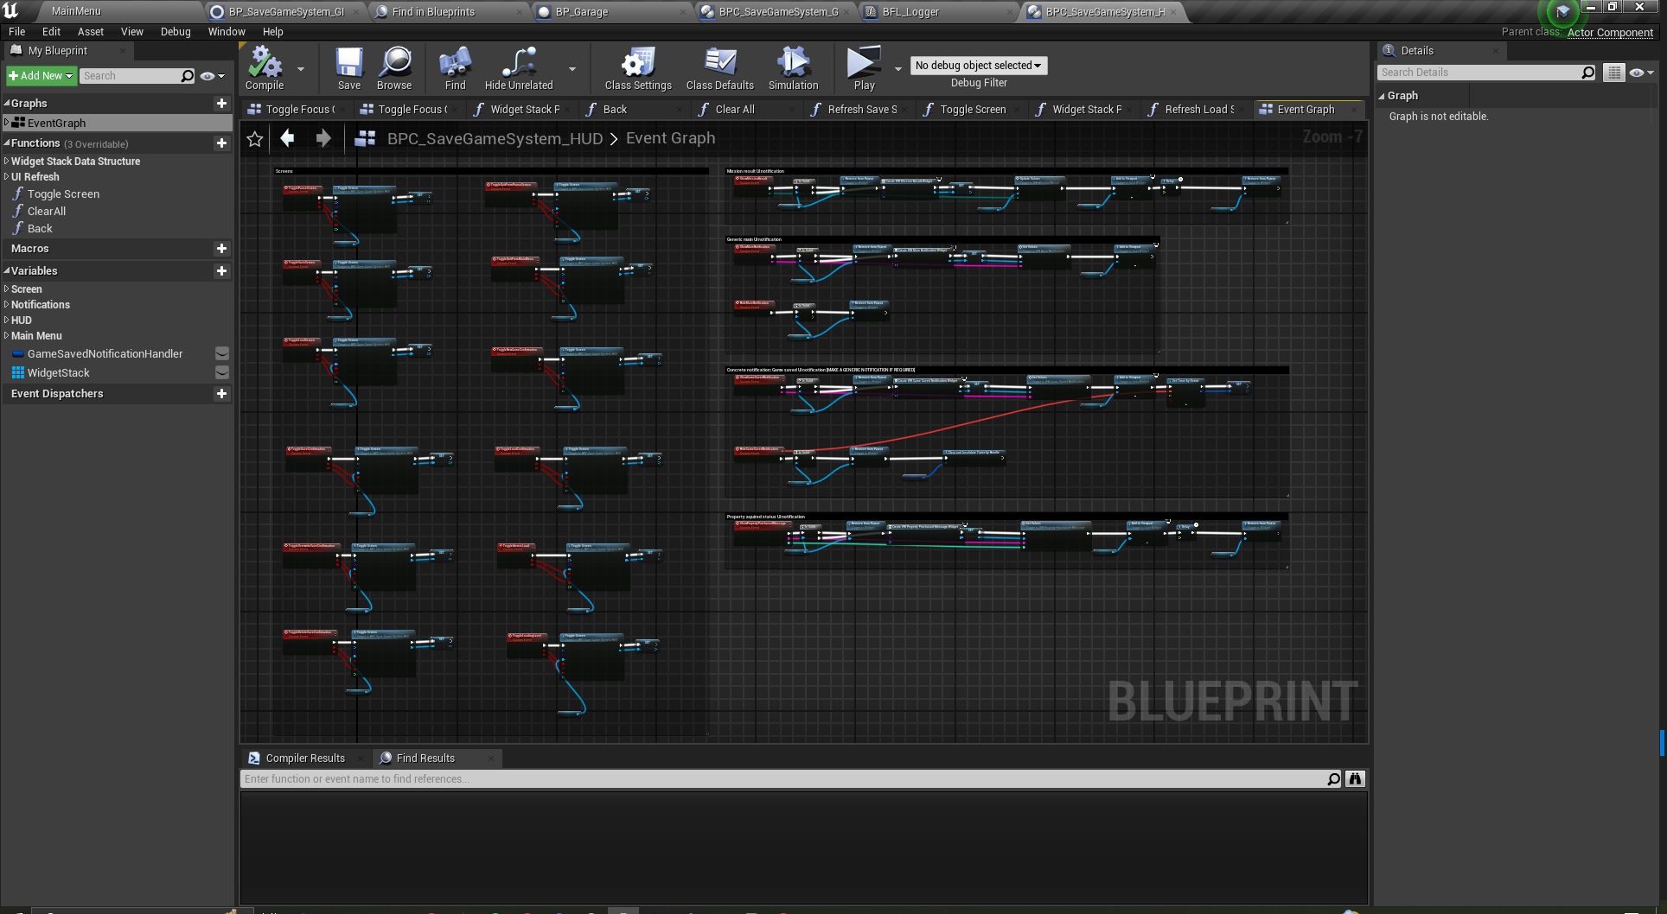Click the Compile toolbar icon
This screenshot has height=914, width=1667.
tap(265, 69)
